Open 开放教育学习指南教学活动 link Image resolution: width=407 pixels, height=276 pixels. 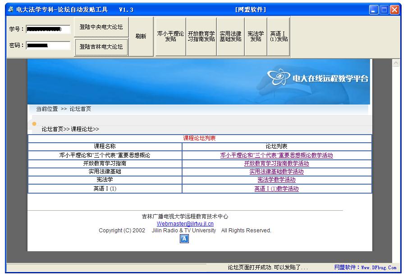pos(276,163)
